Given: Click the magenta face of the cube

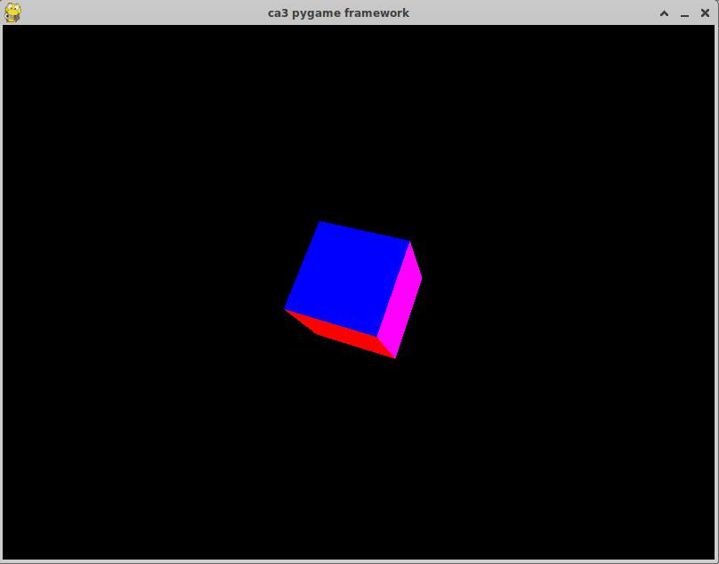Looking at the screenshot, I should [400, 300].
